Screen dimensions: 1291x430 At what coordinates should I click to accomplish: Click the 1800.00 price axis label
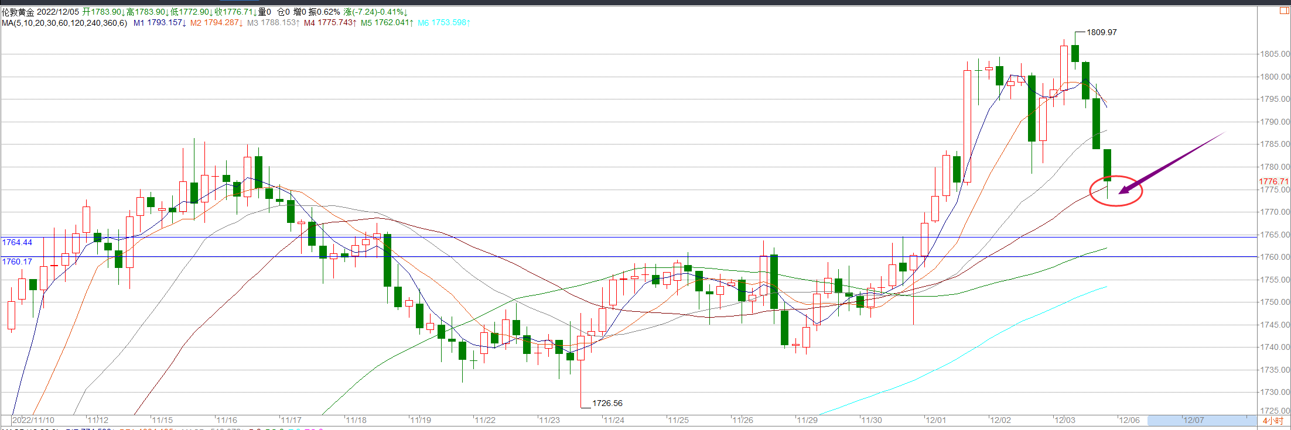coord(1275,77)
